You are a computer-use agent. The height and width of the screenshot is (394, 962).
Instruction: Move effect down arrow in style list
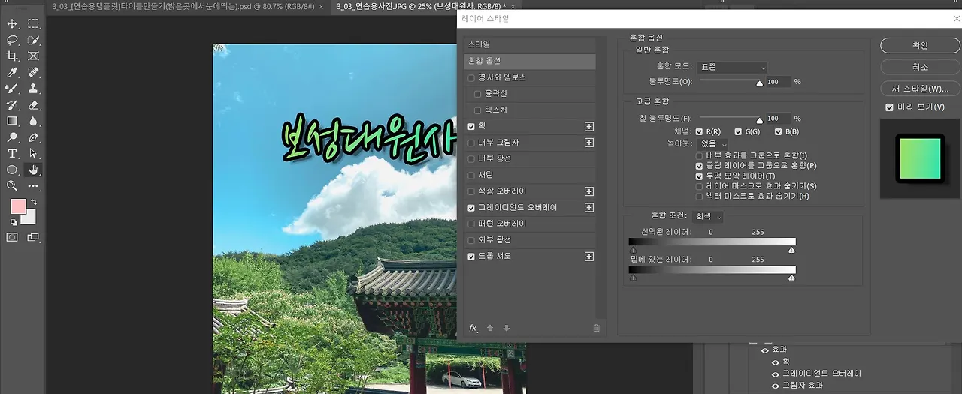[x=507, y=328]
